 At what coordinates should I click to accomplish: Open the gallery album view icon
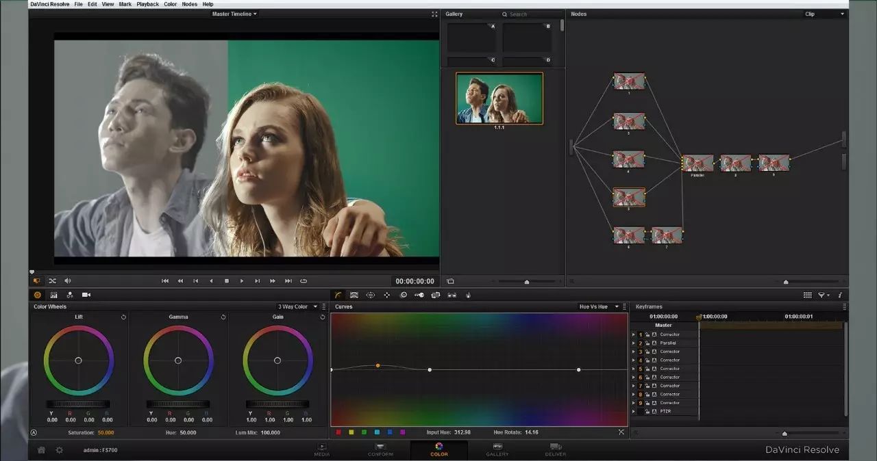tap(450, 281)
